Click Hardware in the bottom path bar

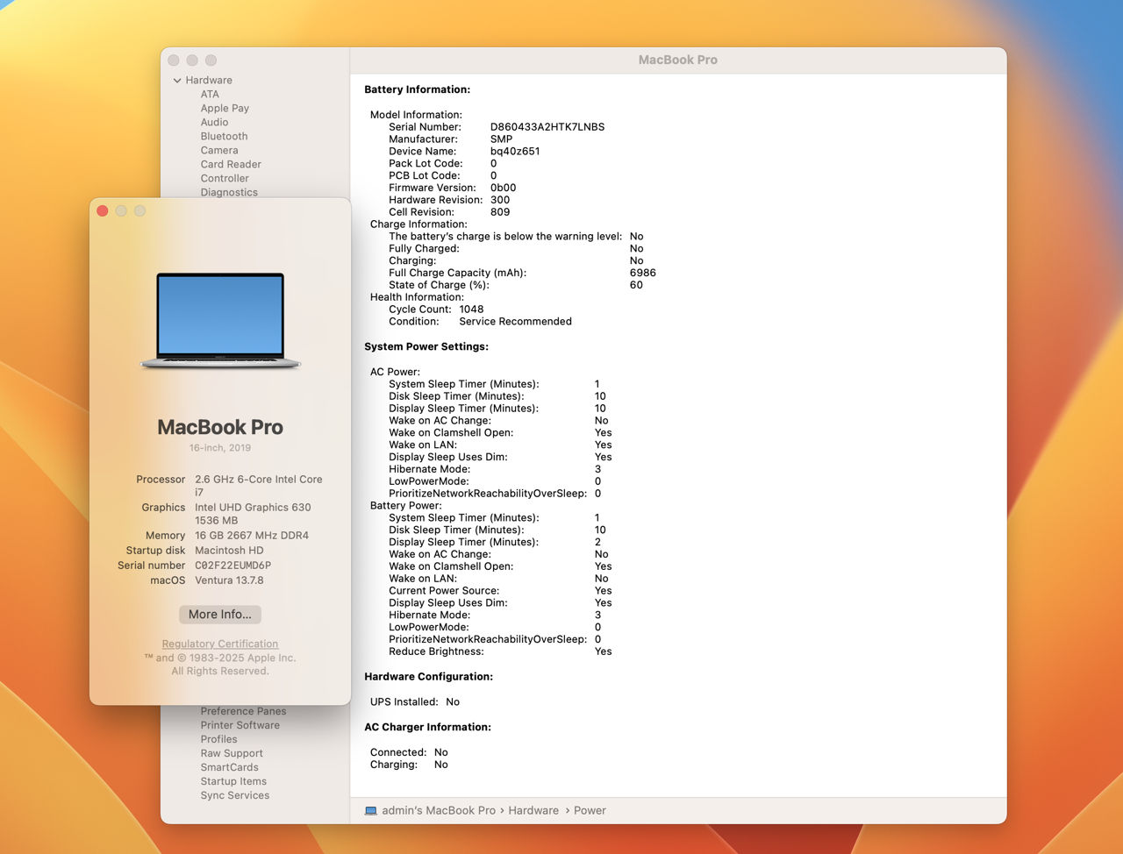(x=533, y=811)
